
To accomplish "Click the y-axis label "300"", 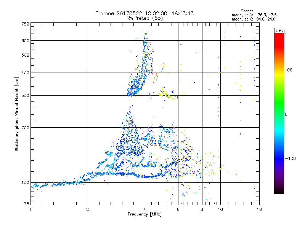I will click(x=25, y=95).
